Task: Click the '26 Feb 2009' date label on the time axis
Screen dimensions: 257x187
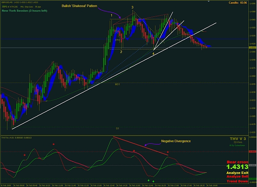Action: (5, 185)
